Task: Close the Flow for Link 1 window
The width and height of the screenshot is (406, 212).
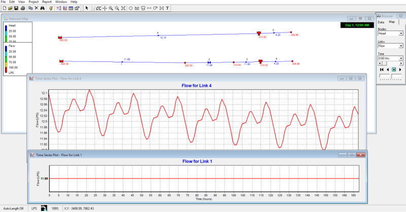Action: click(360, 155)
